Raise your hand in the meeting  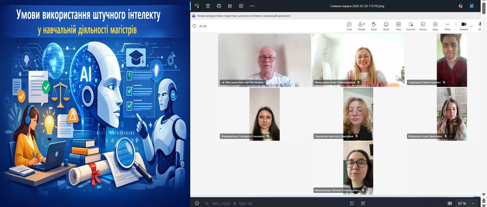(x=374, y=26)
